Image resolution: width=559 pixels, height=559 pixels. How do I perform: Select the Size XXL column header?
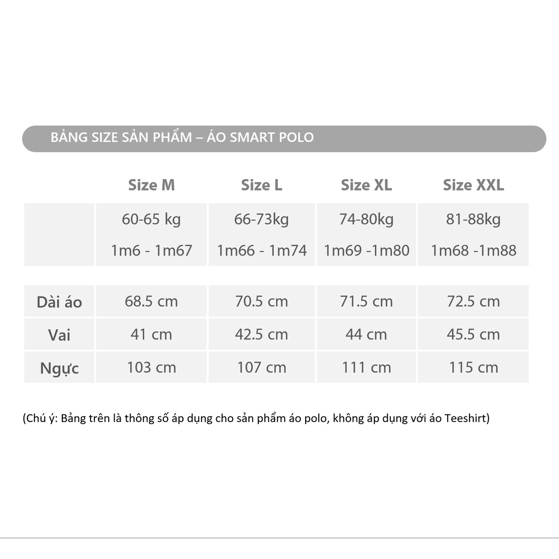click(473, 185)
